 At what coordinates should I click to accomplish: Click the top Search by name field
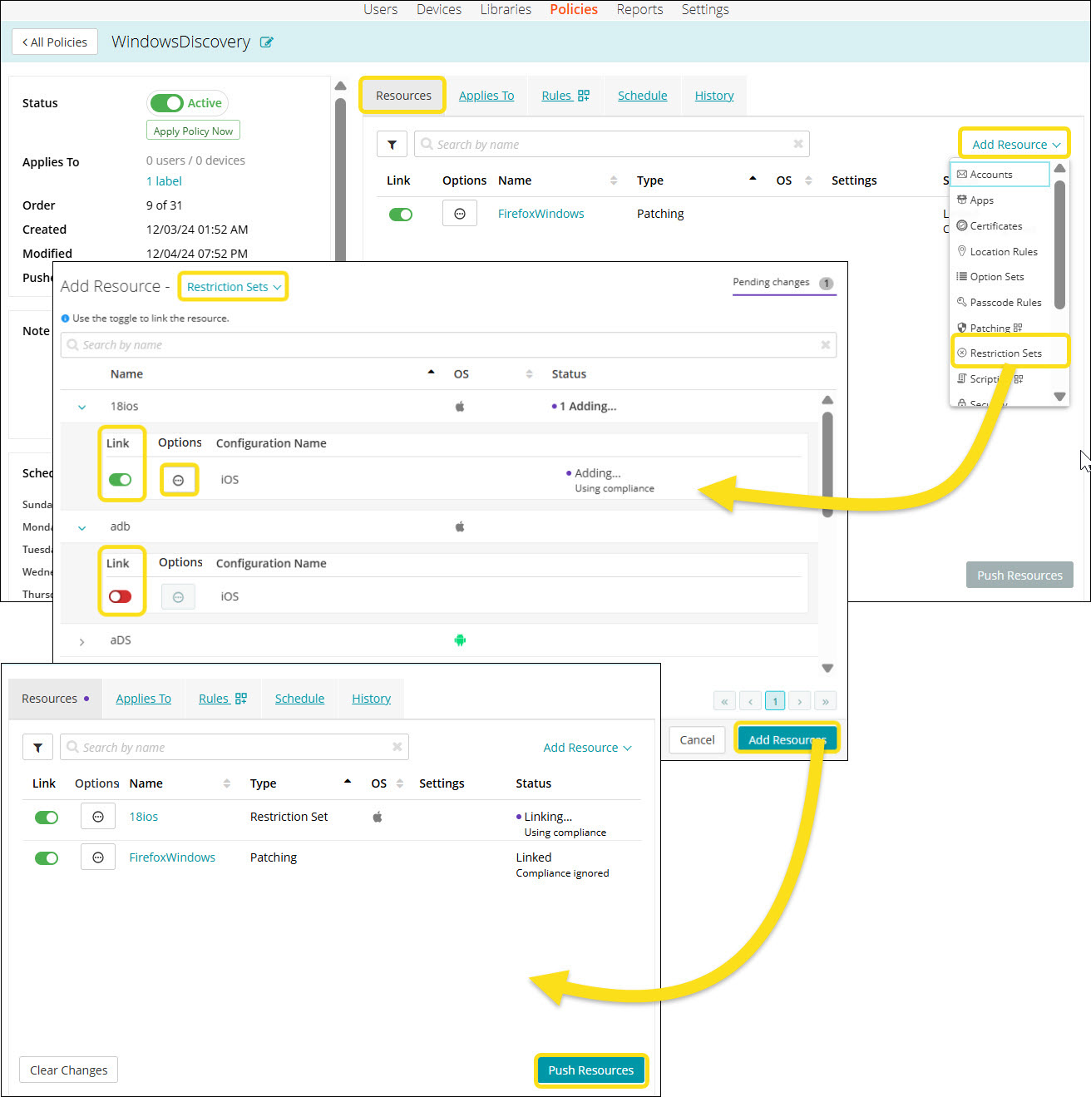[x=611, y=145]
